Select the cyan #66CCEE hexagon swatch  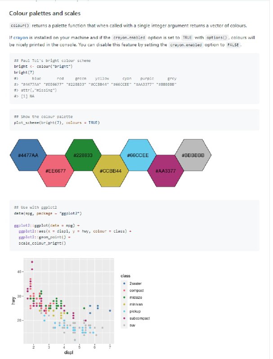point(138,155)
